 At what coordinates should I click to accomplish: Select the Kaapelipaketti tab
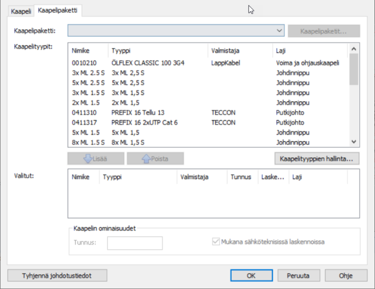click(x=56, y=10)
